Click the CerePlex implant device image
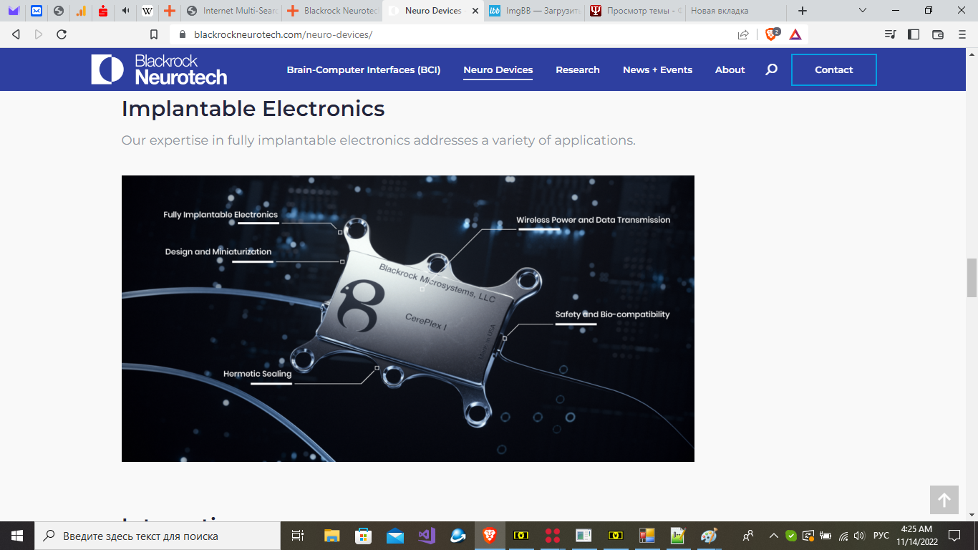 pos(408,319)
